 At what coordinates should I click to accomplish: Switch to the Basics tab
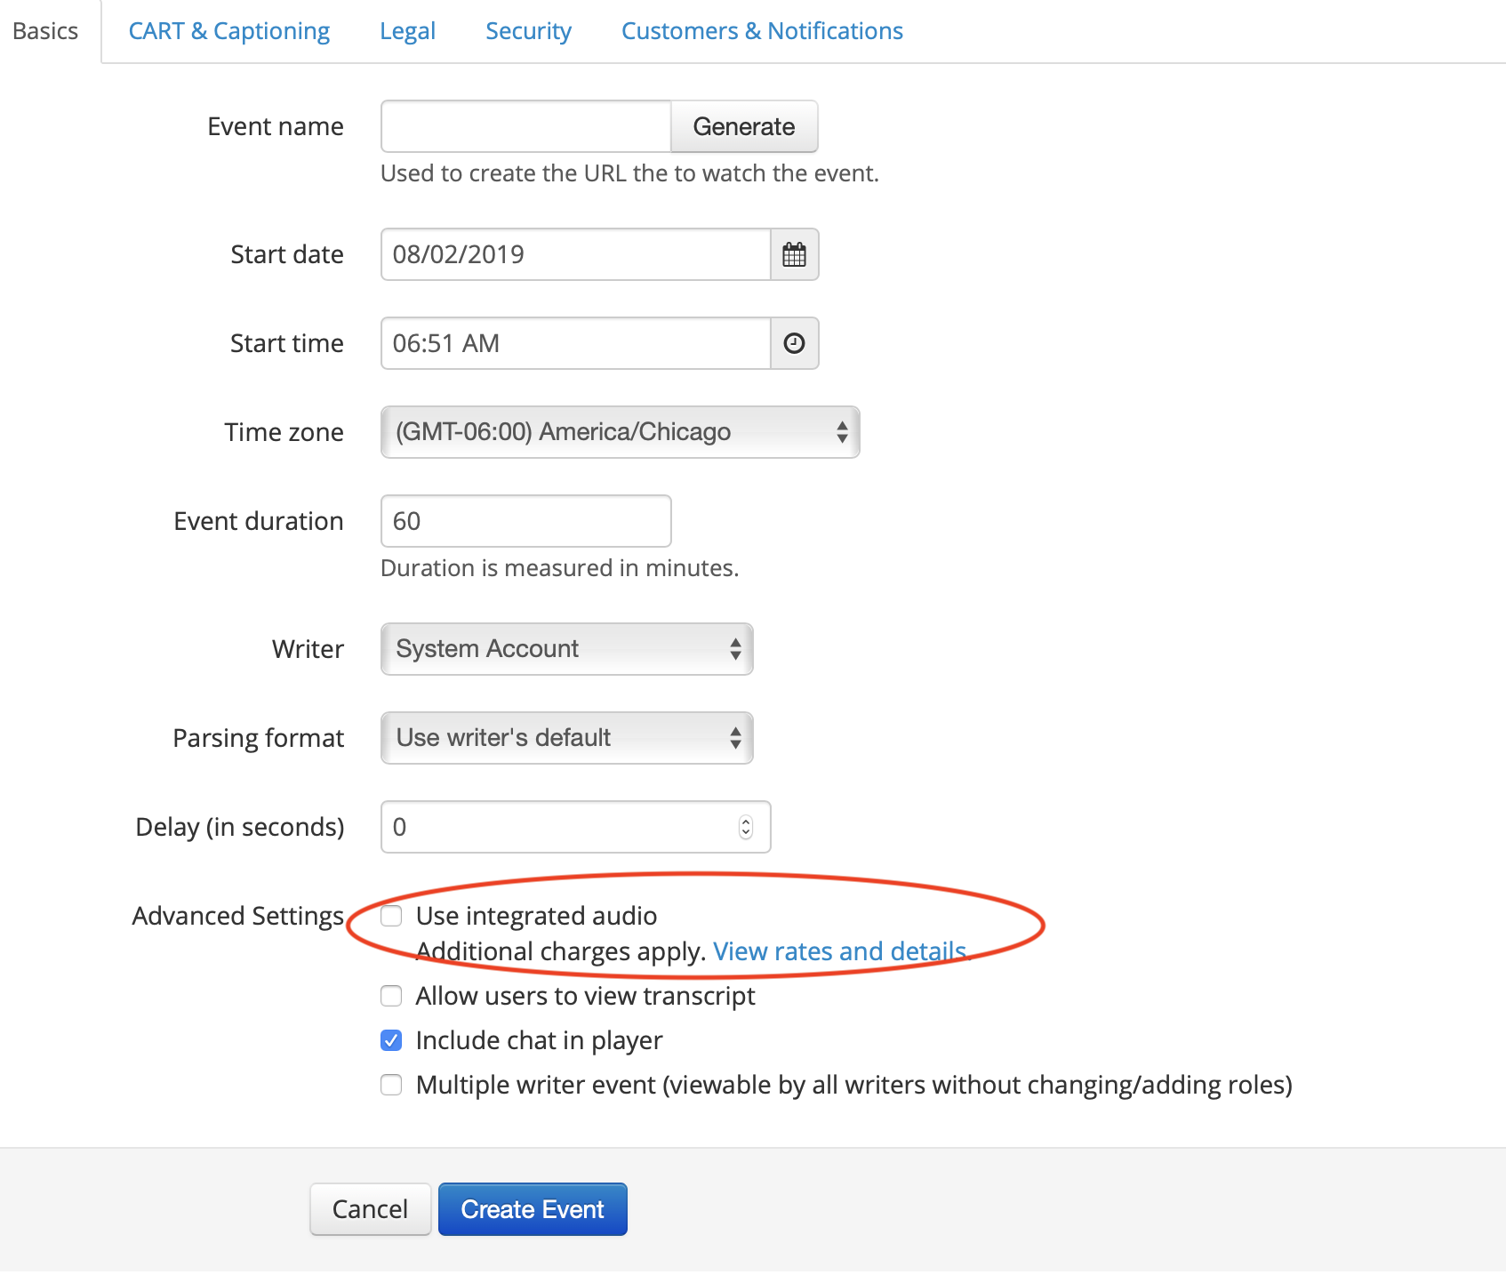[x=45, y=31]
